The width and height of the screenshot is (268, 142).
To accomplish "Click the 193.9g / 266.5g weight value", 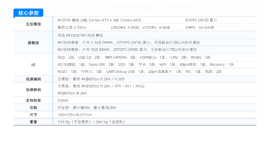I will click(x=91, y=122).
